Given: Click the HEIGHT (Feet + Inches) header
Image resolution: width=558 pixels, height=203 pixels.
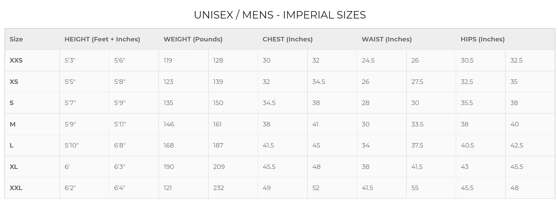Looking at the screenshot, I should [102, 39].
